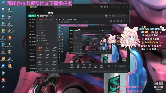Screen dimensions: 166x93
Task: Expand microphone options arrow
Action: tap(98, 66)
